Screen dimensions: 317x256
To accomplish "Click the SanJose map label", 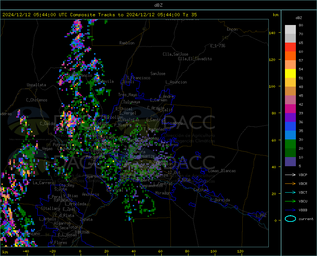I will 158,74.
